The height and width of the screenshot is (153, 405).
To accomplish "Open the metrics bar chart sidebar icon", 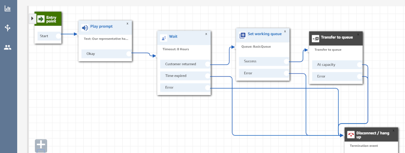I will [7, 8].
